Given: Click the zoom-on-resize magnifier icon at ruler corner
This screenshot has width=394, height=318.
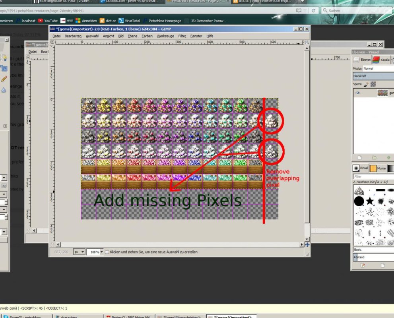Looking at the screenshot, I should pos(307,43).
